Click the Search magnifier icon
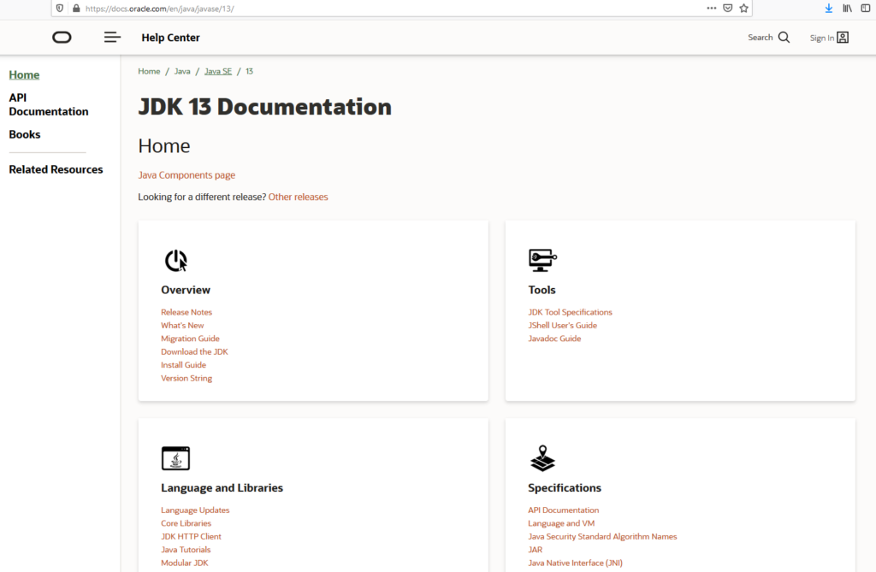This screenshot has height=572, width=876. 784,38
